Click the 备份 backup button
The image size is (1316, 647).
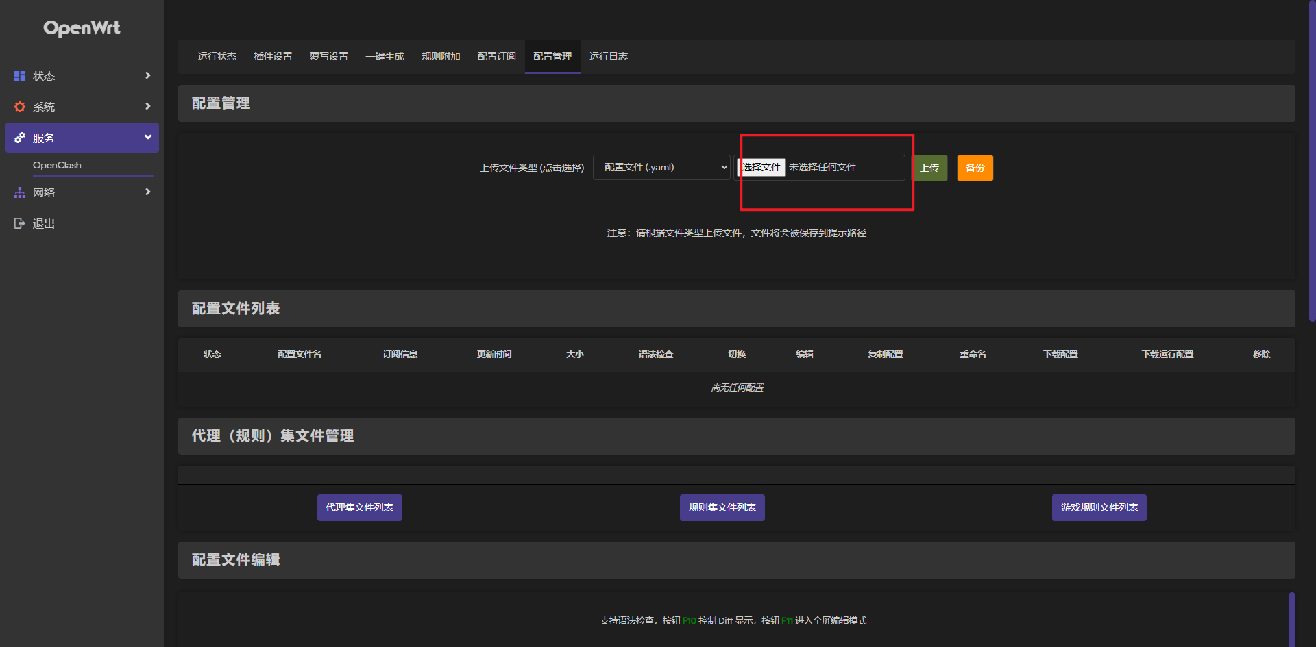[x=975, y=168]
